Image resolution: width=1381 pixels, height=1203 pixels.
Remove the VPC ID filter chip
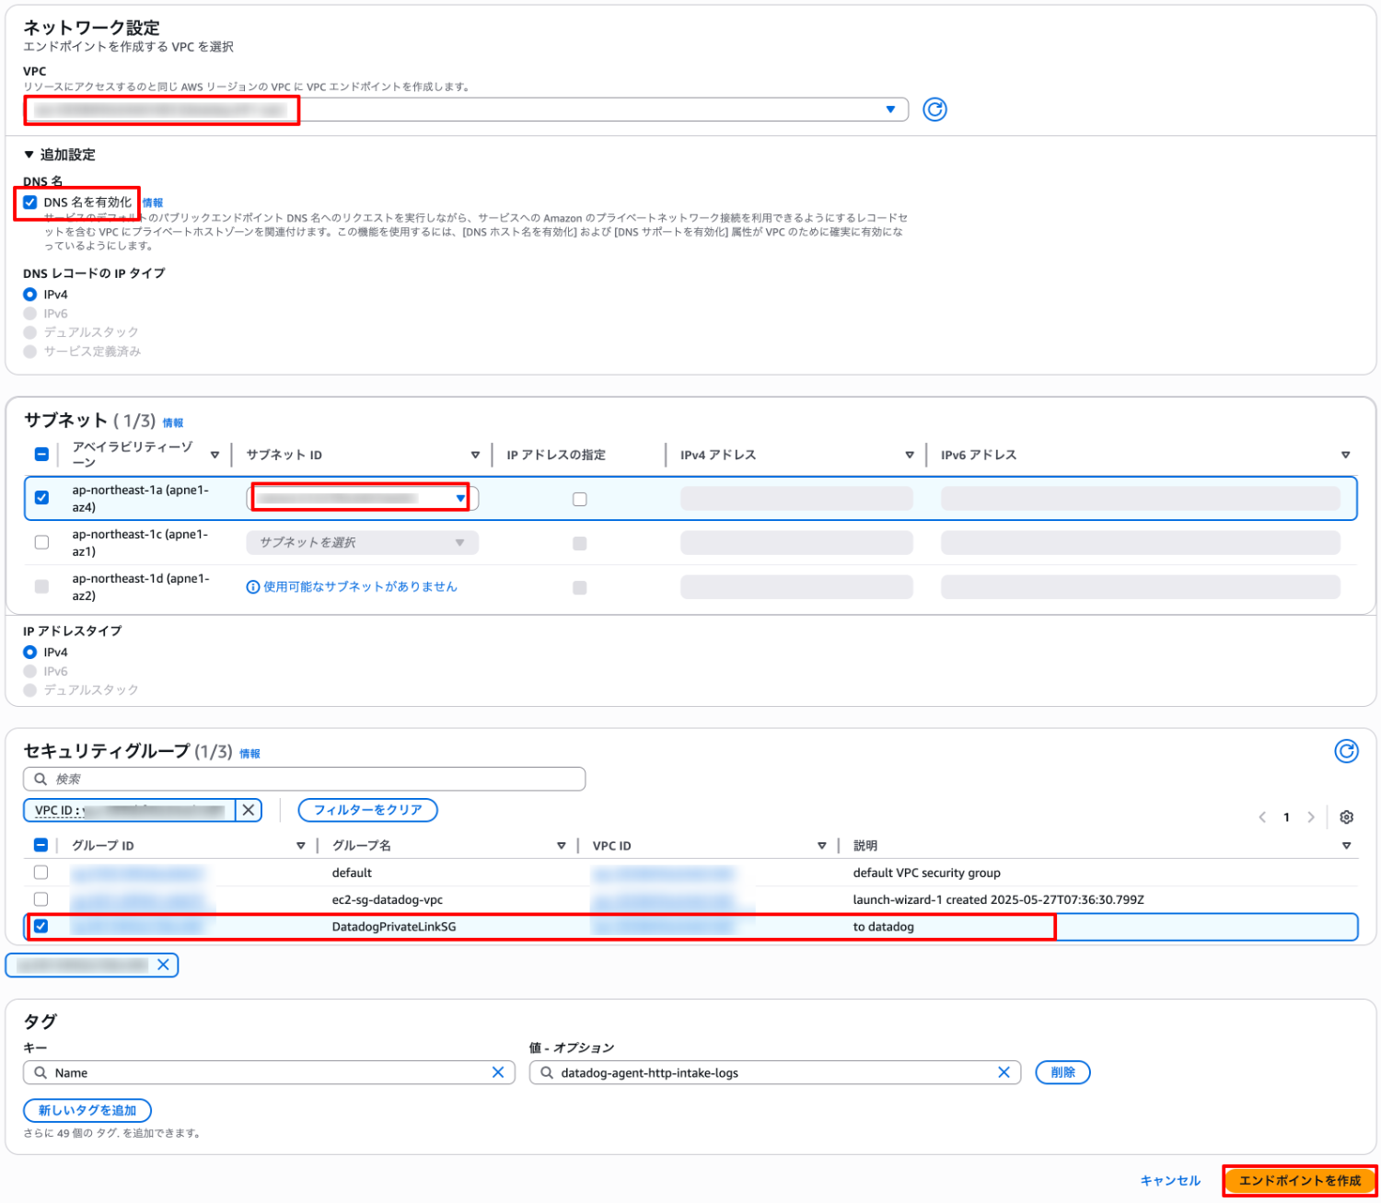click(x=249, y=810)
